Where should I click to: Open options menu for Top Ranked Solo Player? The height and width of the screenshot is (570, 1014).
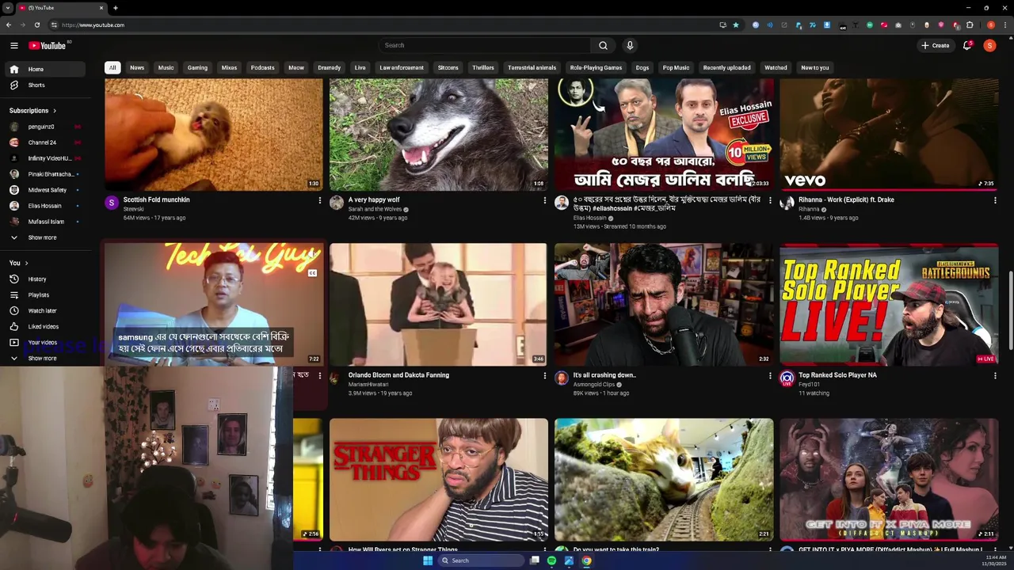coord(995,375)
